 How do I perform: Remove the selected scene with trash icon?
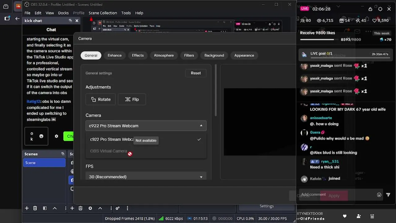click(x=35, y=208)
